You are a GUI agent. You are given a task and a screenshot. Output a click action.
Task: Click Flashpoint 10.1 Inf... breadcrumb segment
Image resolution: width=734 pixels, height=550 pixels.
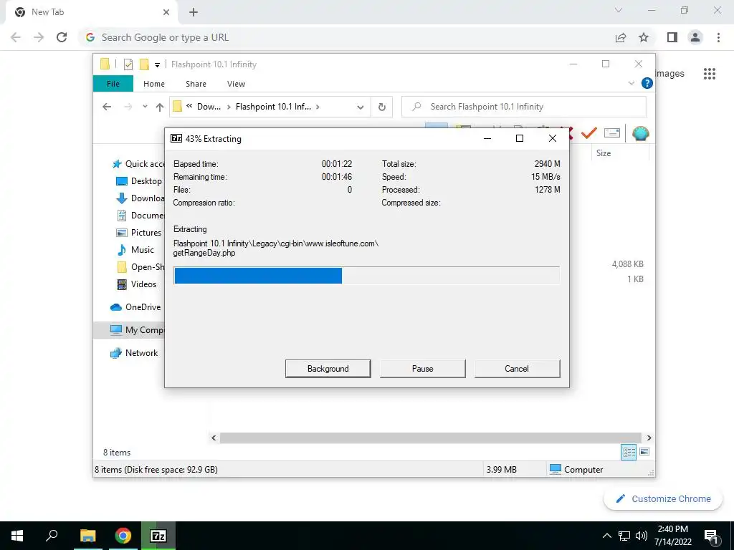273,107
